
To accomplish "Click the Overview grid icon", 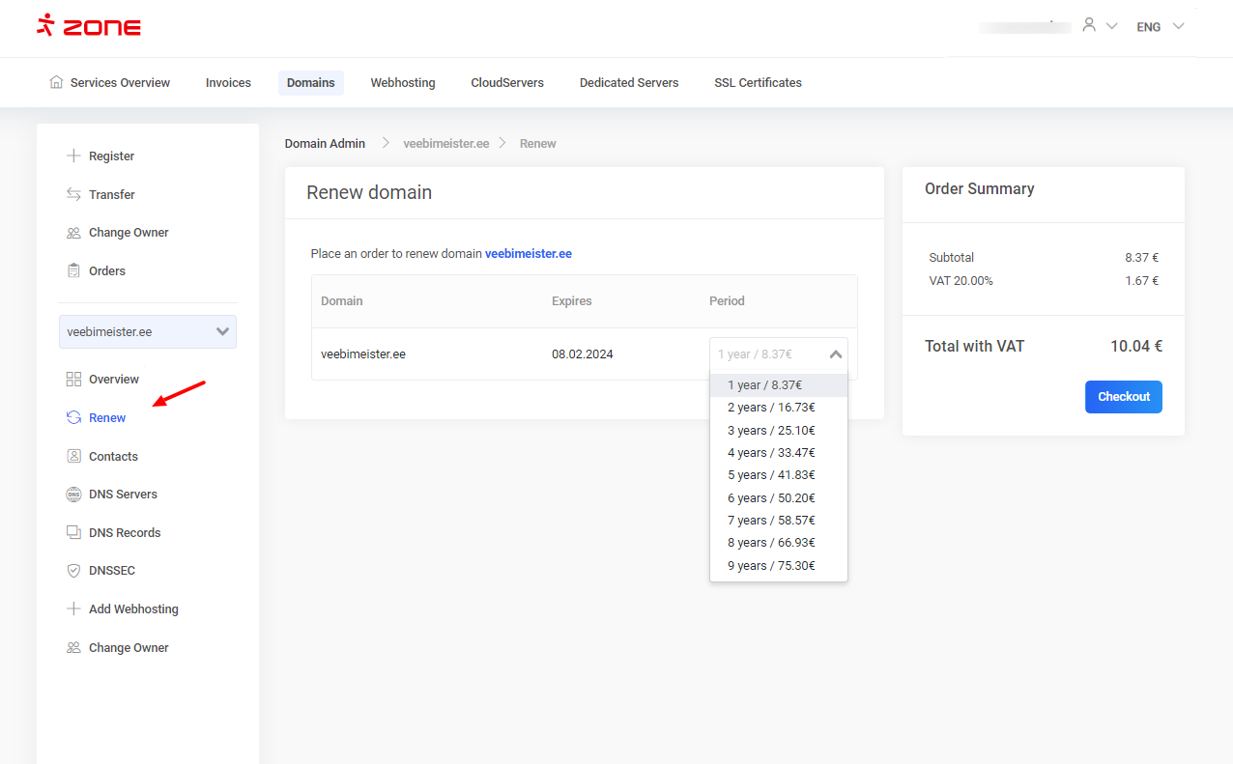I will coord(73,379).
